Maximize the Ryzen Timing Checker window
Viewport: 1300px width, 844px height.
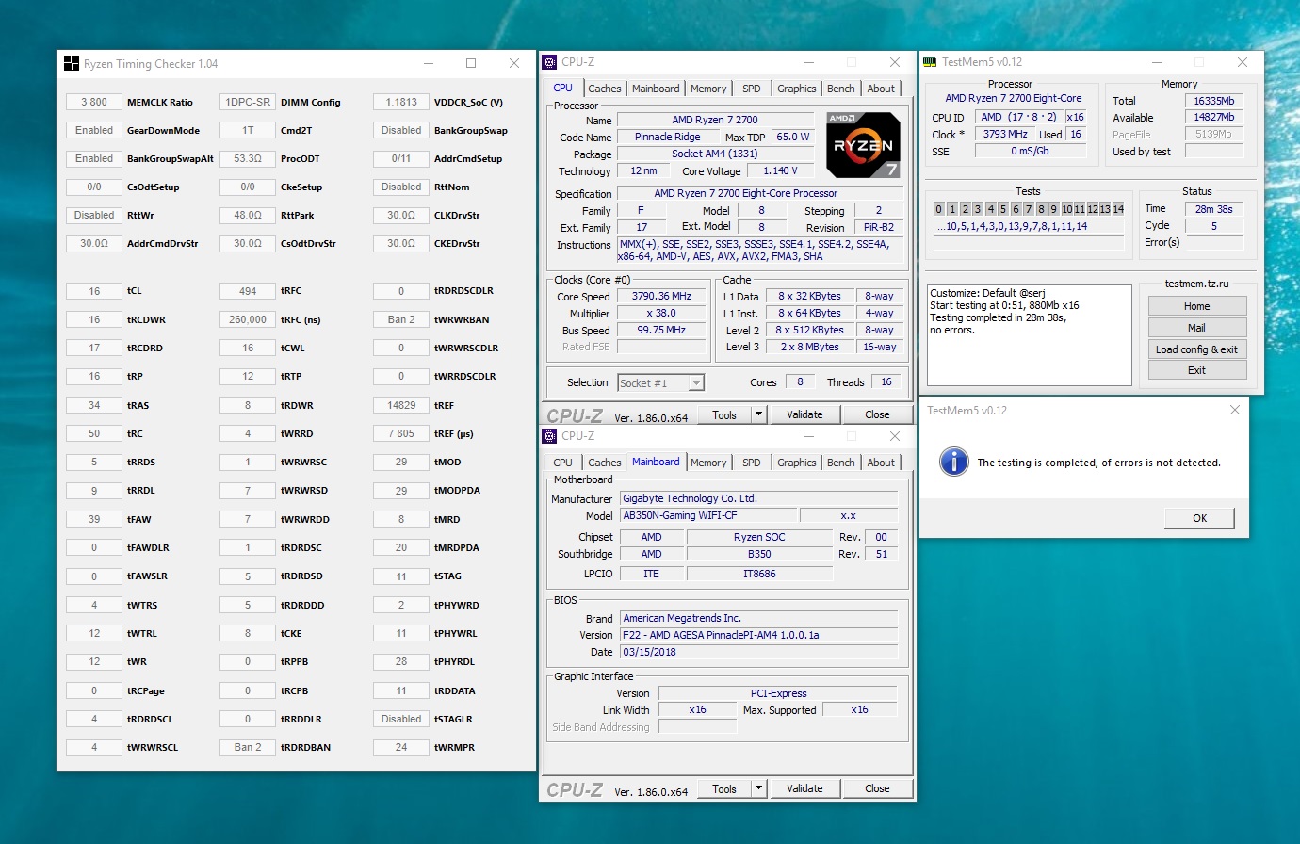pos(471,63)
